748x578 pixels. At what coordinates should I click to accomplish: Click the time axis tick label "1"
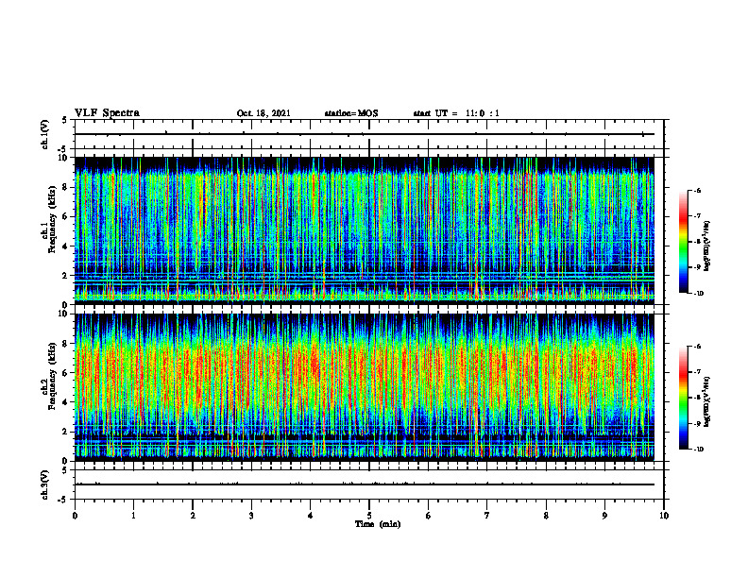(x=133, y=516)
